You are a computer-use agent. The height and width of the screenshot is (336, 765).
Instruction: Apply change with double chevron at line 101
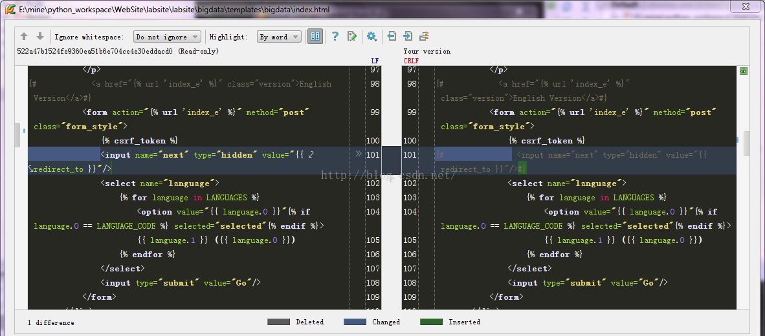coord(359,154)
